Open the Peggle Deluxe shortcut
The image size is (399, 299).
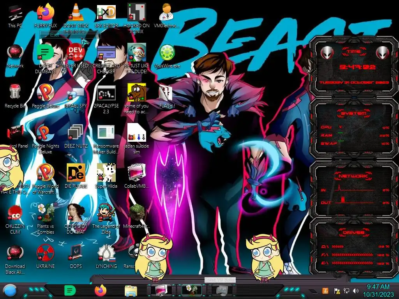click(x=45, y=97)
